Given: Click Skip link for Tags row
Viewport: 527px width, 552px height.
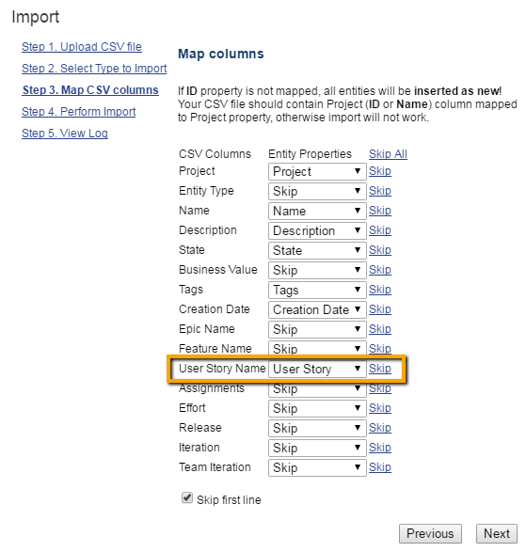Looking at the screenshot, I should pos(380,289).
